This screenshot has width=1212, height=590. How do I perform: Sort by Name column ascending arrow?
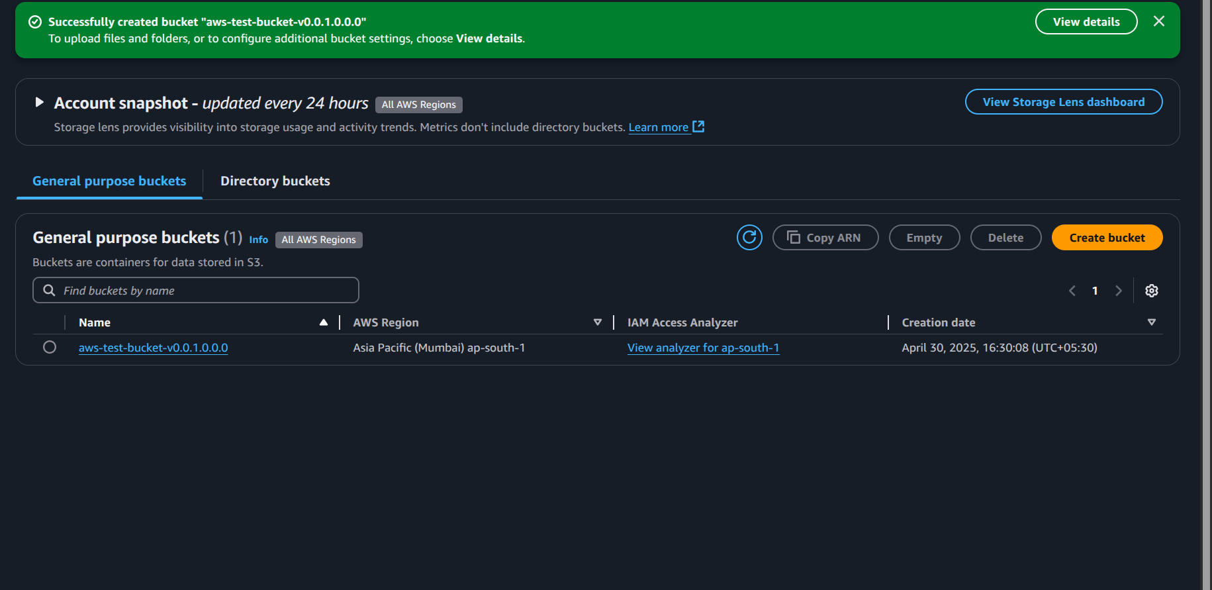tap(324, 322)
